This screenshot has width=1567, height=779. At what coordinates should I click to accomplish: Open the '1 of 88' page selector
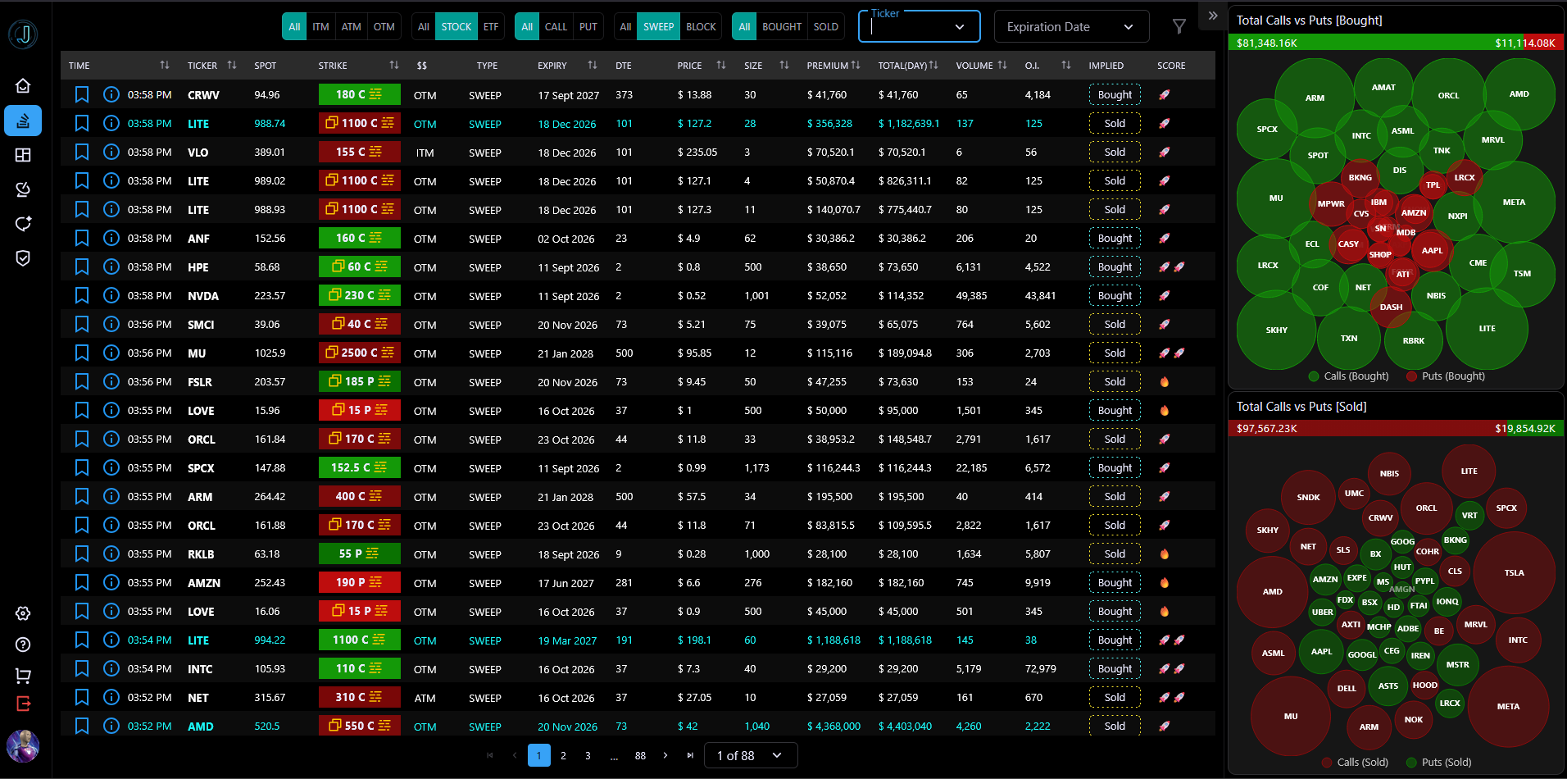click(x=751, y=755)
